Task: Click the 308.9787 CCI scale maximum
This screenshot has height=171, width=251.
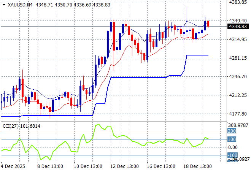Action: [x=238, y=125]
